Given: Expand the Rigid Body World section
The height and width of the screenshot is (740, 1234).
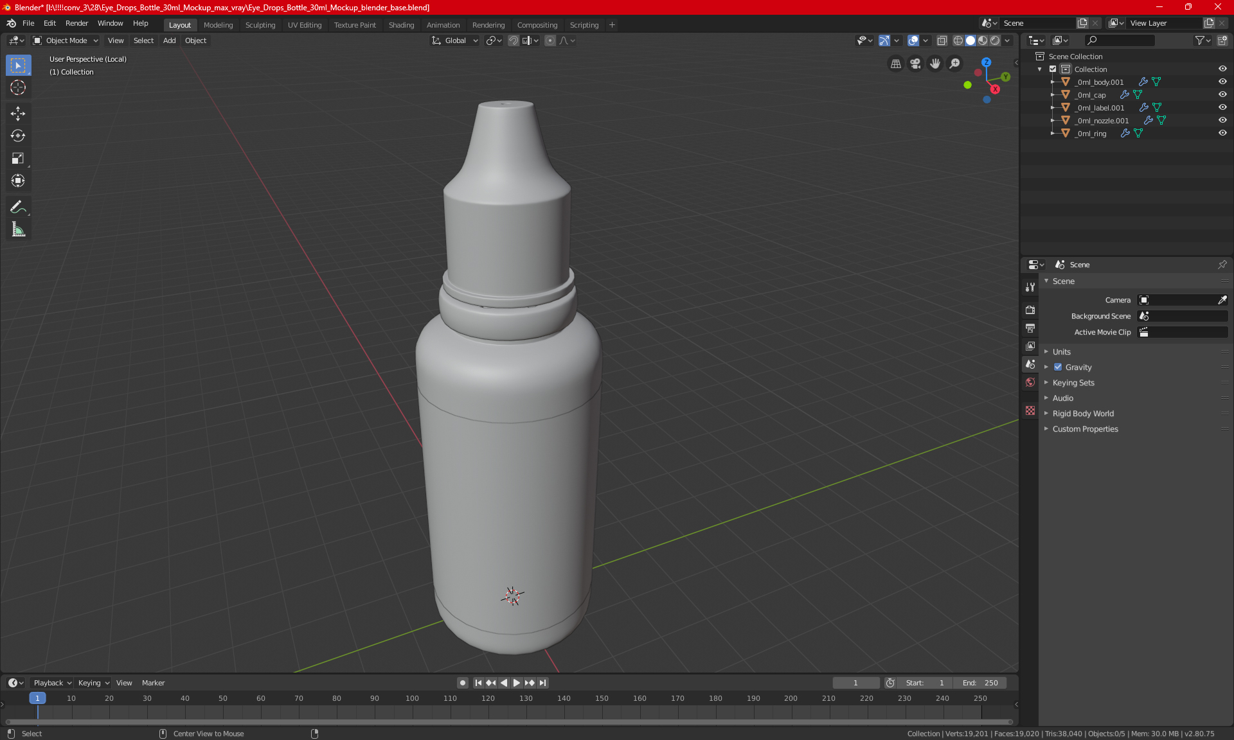Looking at the screenshot, I should click(x=1082, y=414).
